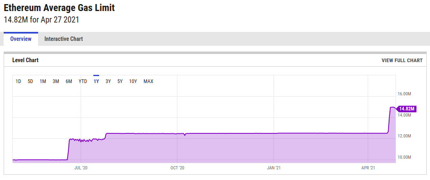Select the MAX time range
430x180 pixels.
148,81
